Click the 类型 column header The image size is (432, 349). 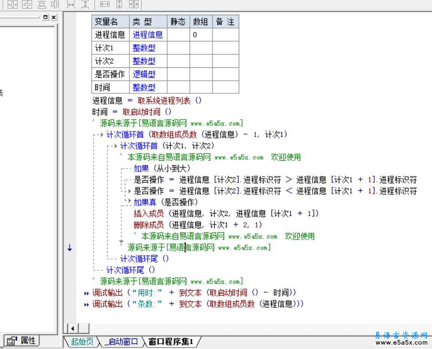(x=148, y=22)
